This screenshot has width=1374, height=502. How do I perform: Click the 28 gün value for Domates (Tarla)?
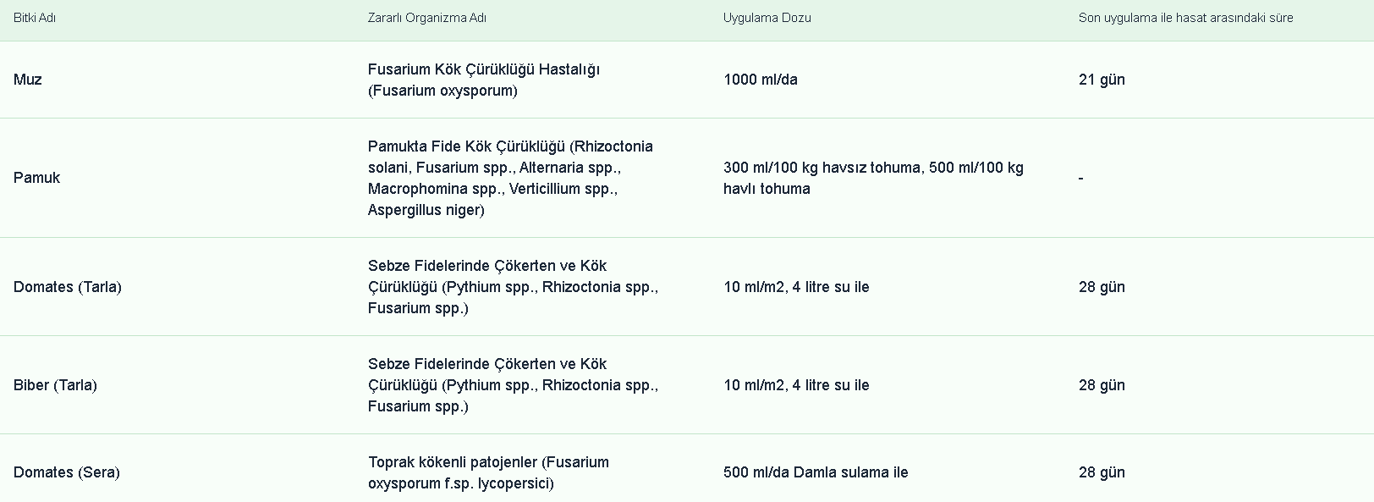point(1102,287)
